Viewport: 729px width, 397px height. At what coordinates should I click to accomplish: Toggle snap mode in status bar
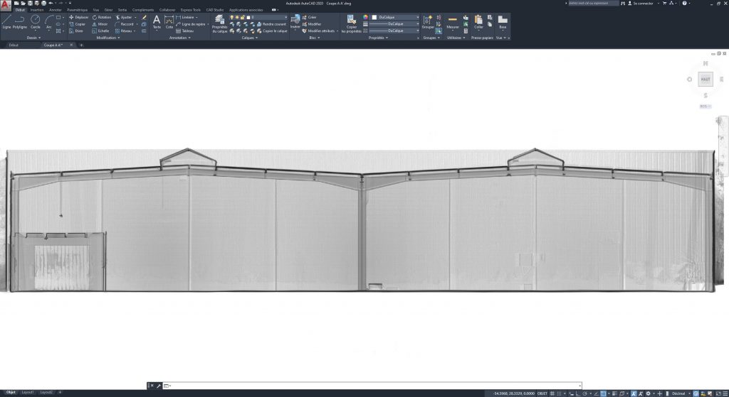[560, 393]
